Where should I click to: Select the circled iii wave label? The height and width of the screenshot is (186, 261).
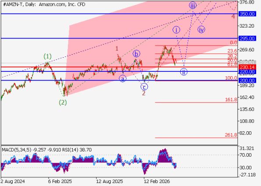(x=193, y=6)
